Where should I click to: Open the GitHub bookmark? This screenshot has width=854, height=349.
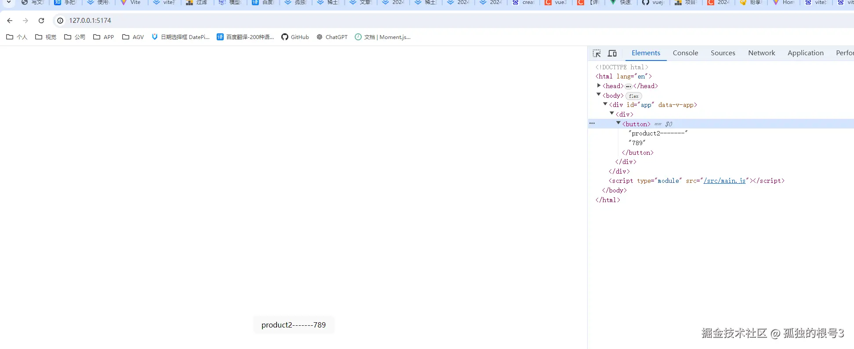(295, 37)
